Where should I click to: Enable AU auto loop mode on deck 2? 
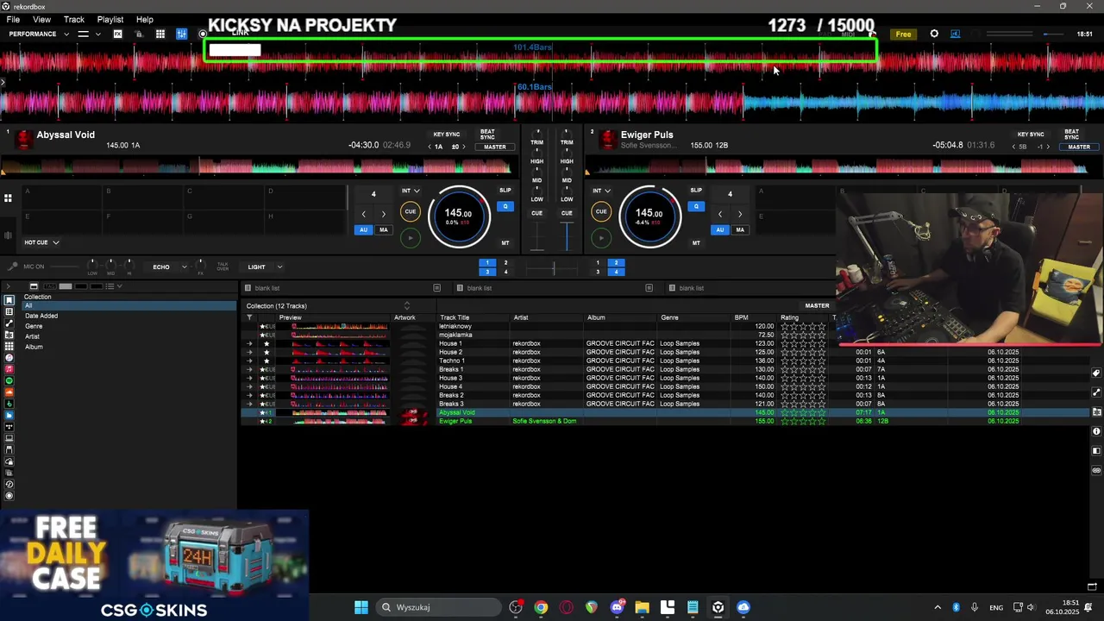(x=719, y=229)
